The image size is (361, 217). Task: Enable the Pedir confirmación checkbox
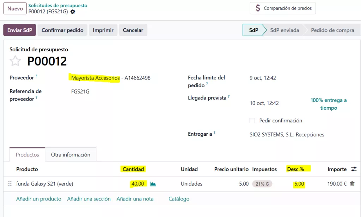252,121
